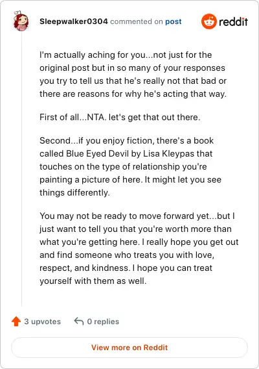The image size is (259, 369).
Task: Click the reply arrow icon
Action: click(79, 321)
